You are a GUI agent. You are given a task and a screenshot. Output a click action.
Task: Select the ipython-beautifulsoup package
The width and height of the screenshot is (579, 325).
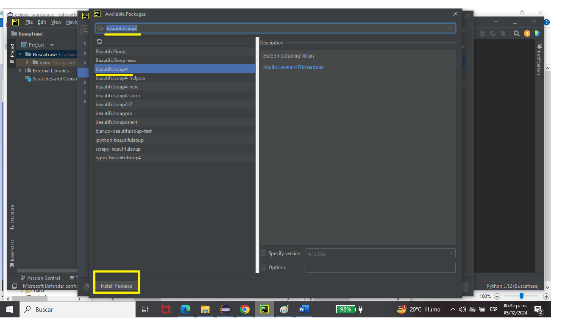pos(175,140)
